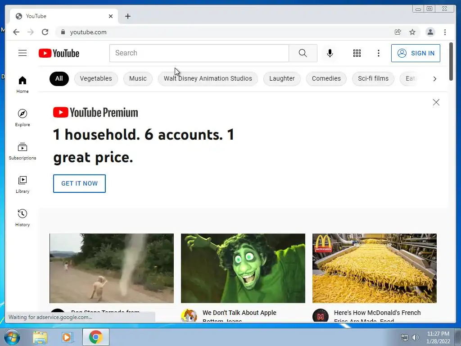Open the We Don't Talk About Apple title
Screen dimensions: 461x346
pyautogui.click(x=240, y=316)
